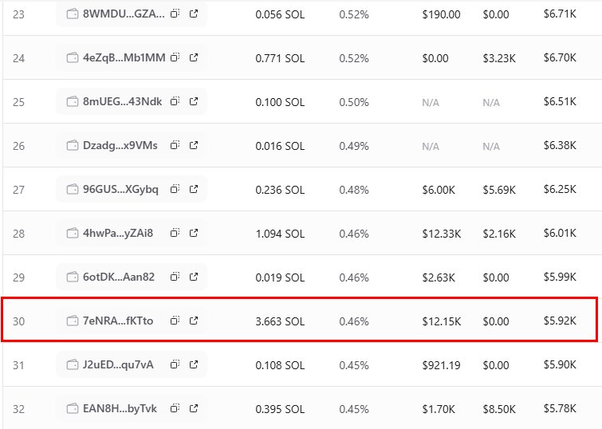Copy the 96GUS...XGybq wallet address
This screenshot has height=429, width=602.
click(x=175, y=189)
